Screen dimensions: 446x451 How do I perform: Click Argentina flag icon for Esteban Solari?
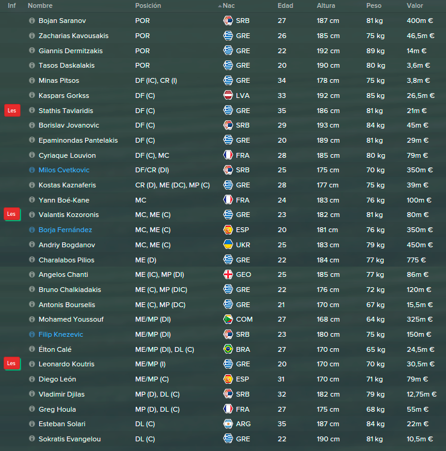click(228, 424)
